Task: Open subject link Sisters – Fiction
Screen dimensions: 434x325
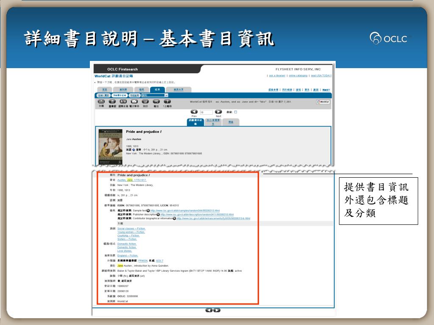Action: 127,240
